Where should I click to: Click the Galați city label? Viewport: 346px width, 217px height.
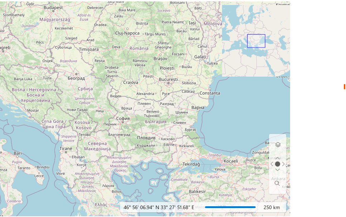200,57
